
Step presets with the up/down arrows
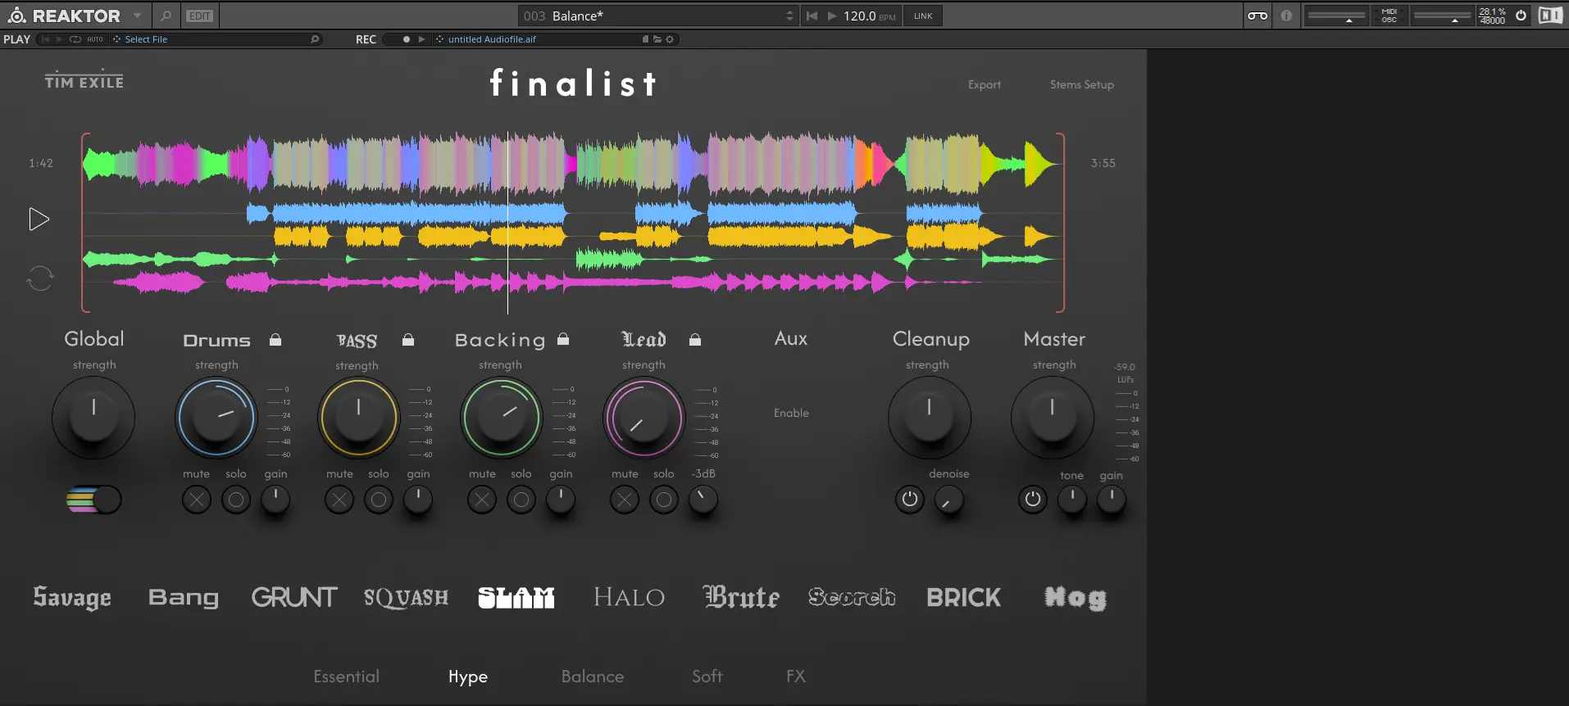tap(789, 16)
